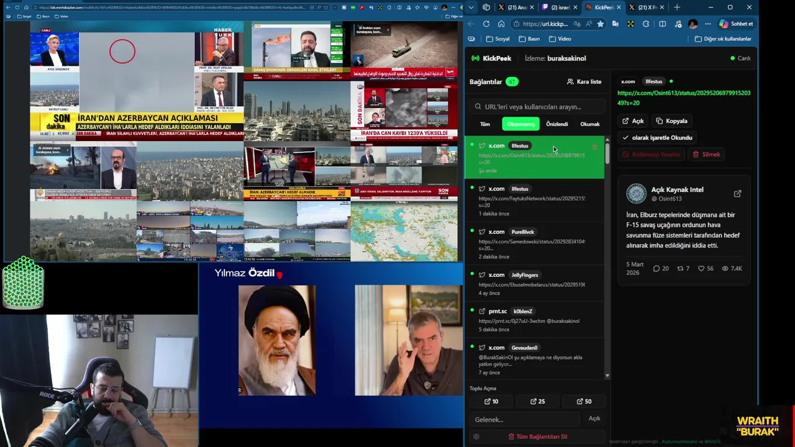Image resolution: width=795 pixels, height=447 pixels.
Task: Open the Sohbet et Copilot button
Action: click(736, 24)
